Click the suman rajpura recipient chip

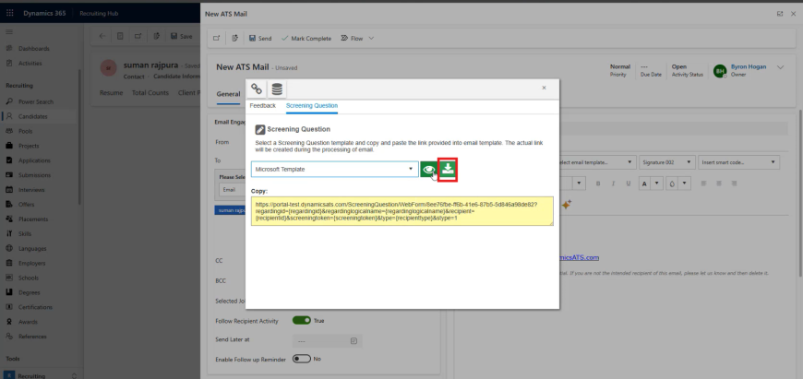(x=230, y=209)
